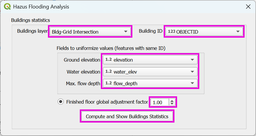The image size is (256, 136).
Task: Click into the 1.00 adjustment factor field
Action: click(160, 102)
